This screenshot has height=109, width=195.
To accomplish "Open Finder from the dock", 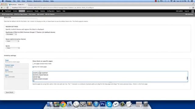I will click(x=50, y=104).
